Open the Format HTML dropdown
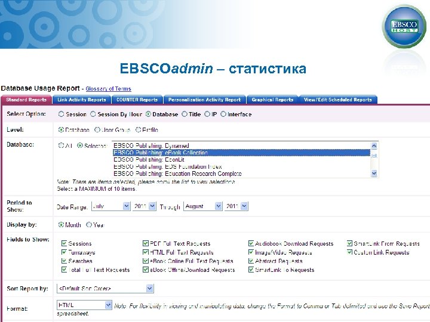Screen dimensions: 430x322 [84, 305]
